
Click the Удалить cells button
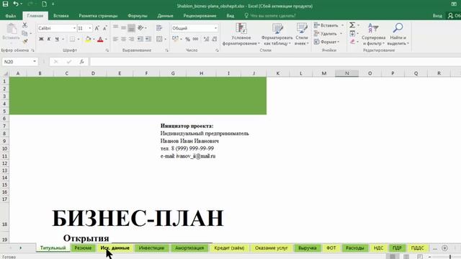(326, 34)
